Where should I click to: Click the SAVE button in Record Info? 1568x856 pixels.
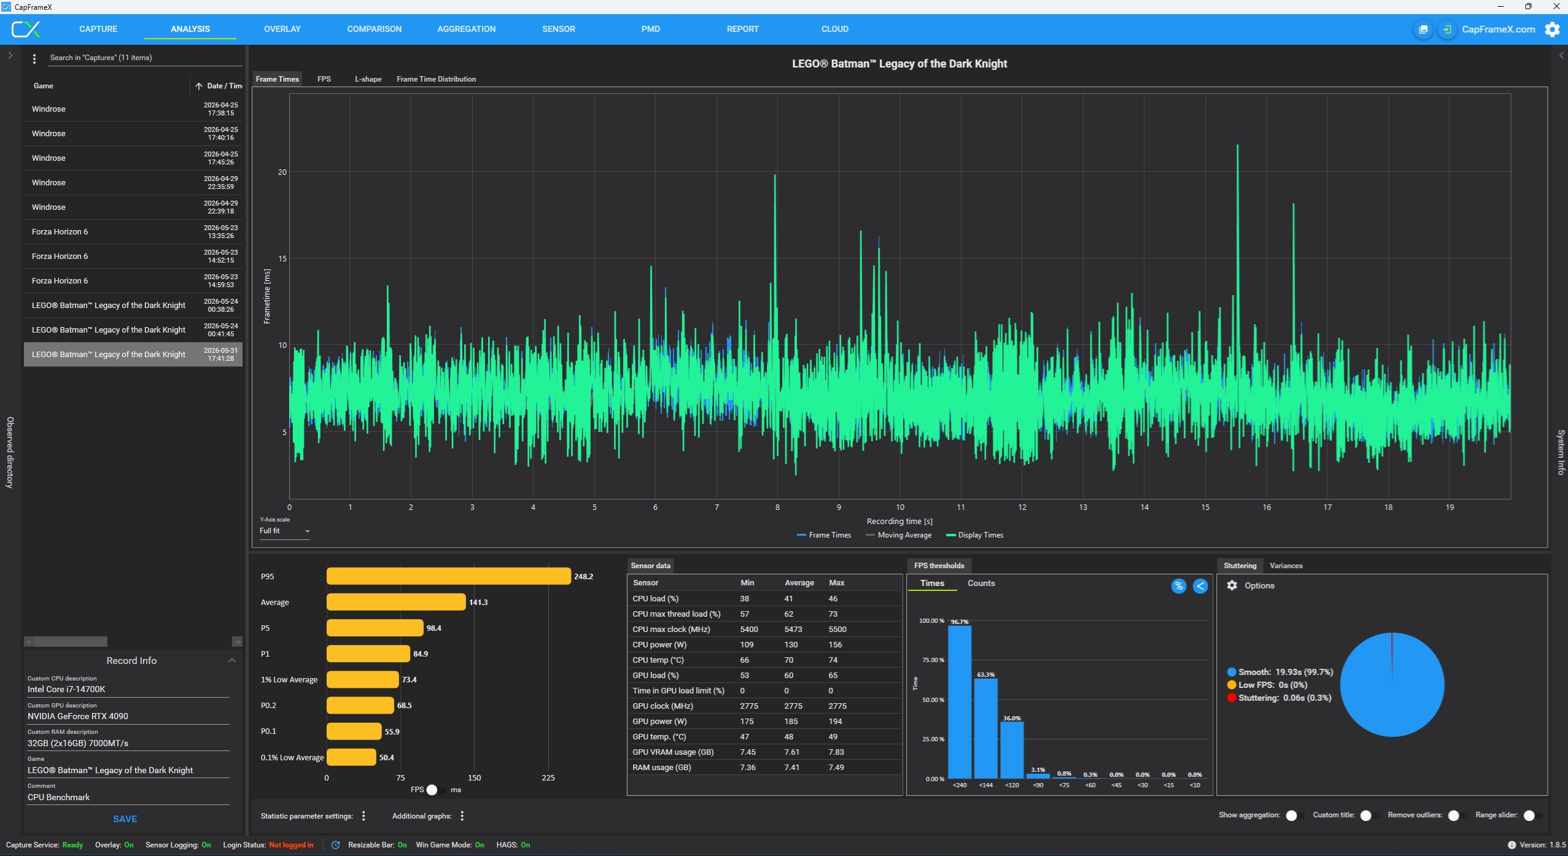point(125,819)
